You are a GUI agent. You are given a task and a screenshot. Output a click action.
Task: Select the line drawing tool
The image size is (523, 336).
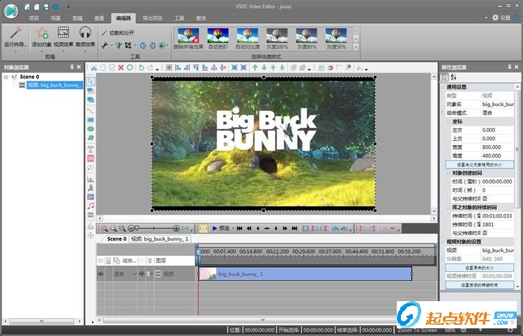(91, 110)
